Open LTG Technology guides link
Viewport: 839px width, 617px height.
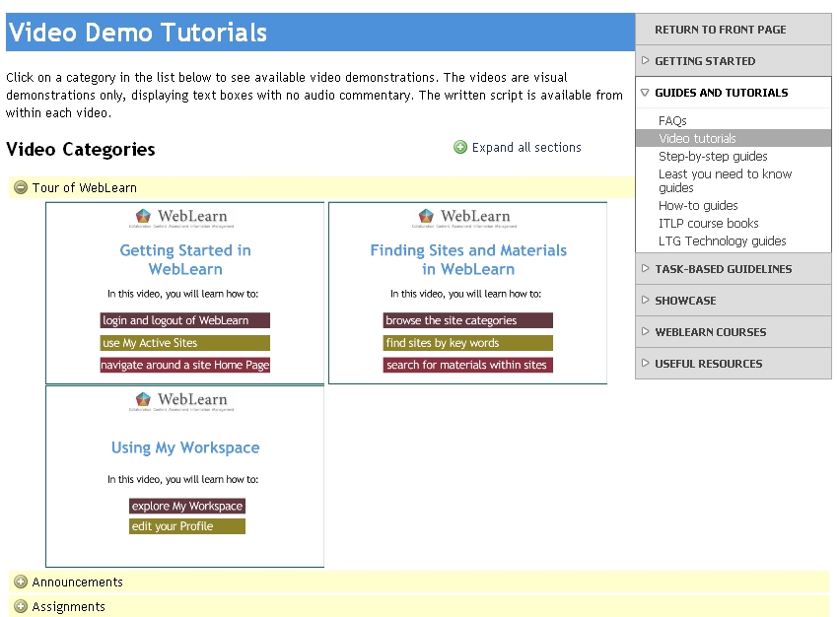click(722, 241)
